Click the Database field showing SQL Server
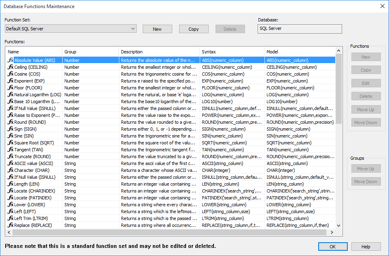389x256 pixels. (299, 29)
